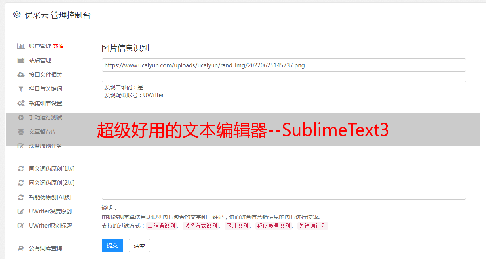Click the 由机器视觉算法自动识别 description sentence

(x=211, y=217)
